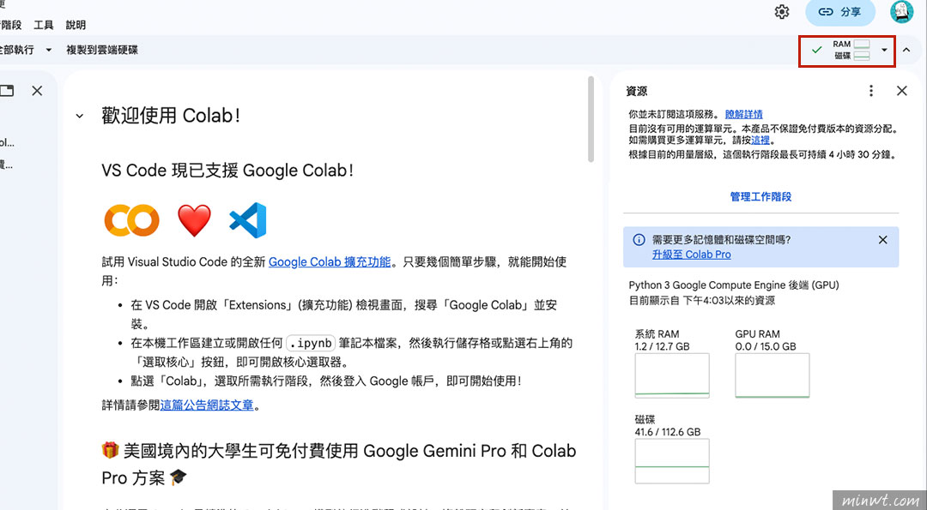Click the settings gear icon
The width and height of the screenshot is (927, 510).
[781, 11]
